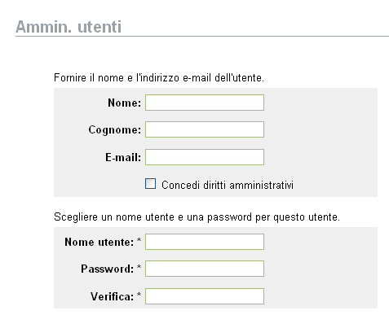The width and height of the screenshot is (389, 315).
Task: Click the required asterisk beside Nome utente
Action: [x=139, y=240]
